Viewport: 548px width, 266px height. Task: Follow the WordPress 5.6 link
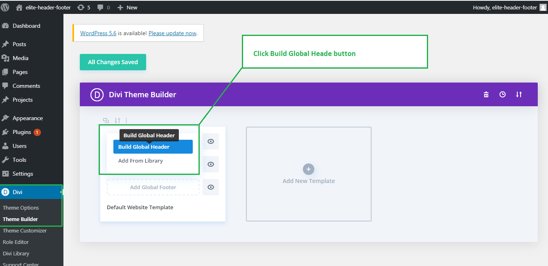98,33
